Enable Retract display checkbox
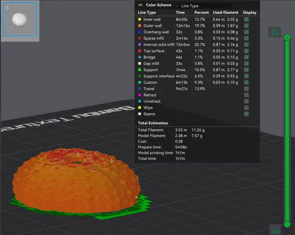 pos(246,95)
